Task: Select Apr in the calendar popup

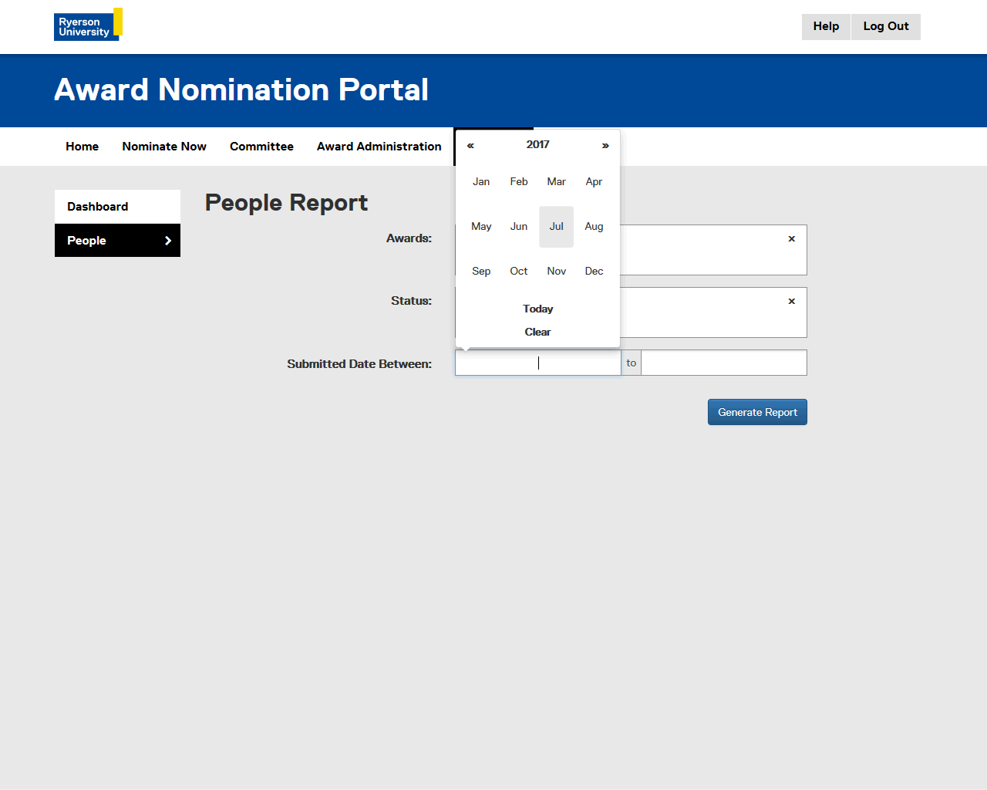Action: (594, 182)
